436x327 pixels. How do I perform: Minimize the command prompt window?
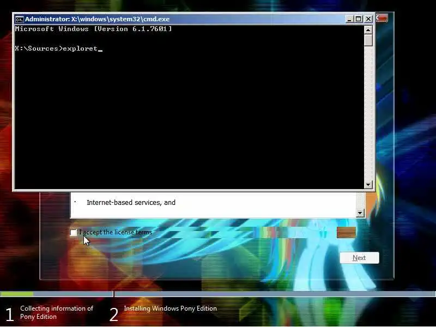coord(349,19)
